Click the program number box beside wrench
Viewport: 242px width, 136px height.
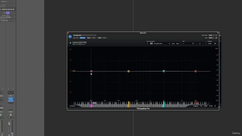pyautogui.click(x=151, y=44)
